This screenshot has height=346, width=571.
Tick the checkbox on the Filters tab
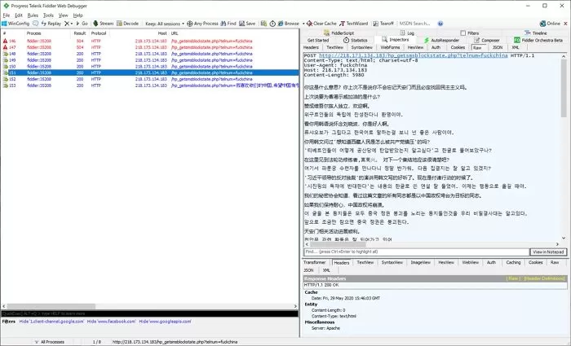463,33
